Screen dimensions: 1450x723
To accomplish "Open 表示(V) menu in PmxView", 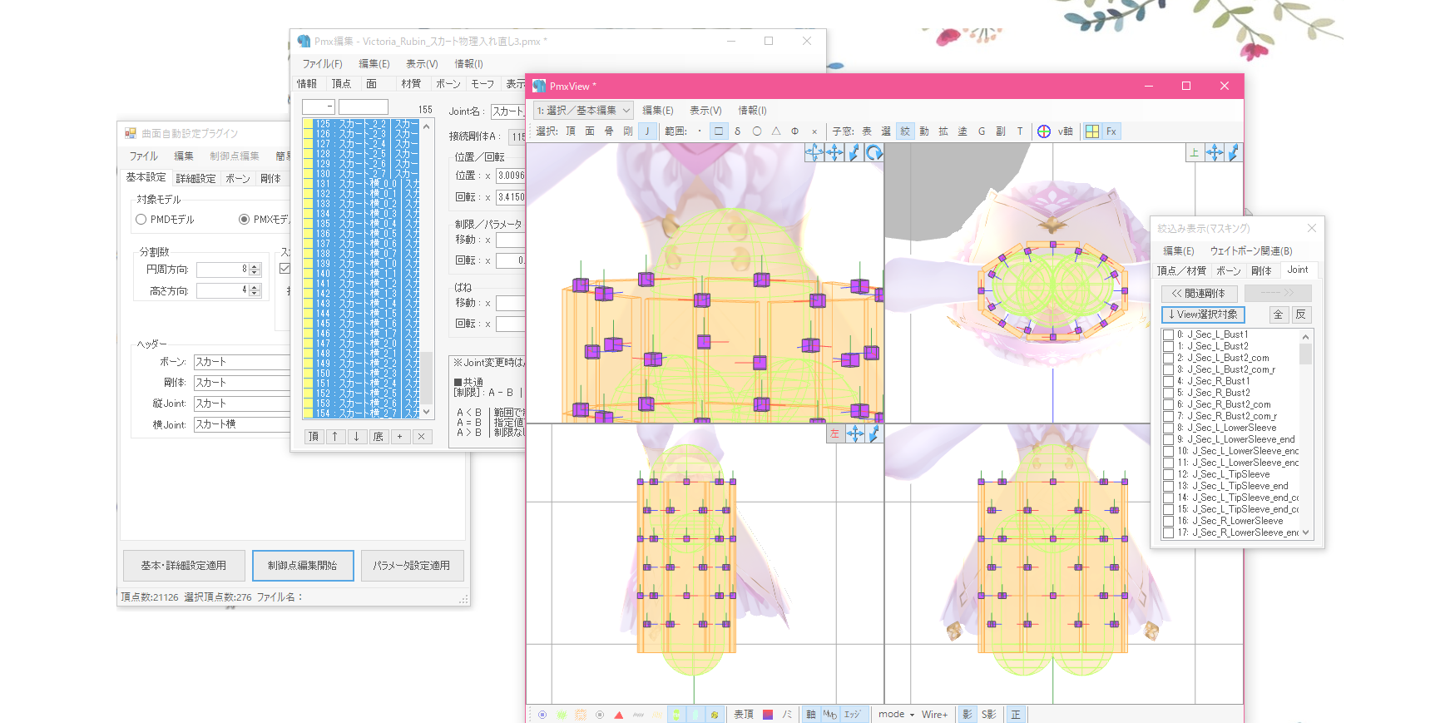I will point(705,110).
